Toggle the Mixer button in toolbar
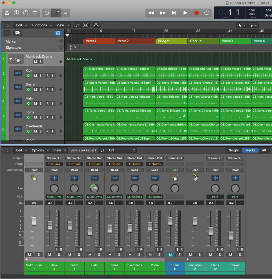Screen dimensions: 272x279 (56, 13)
